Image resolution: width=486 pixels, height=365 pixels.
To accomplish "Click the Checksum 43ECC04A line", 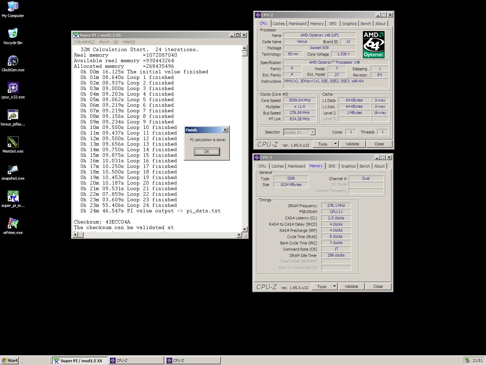I will (x=102, y=222).
